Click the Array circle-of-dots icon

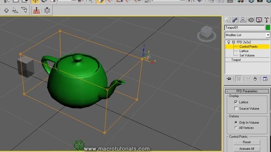click(47, 10)
